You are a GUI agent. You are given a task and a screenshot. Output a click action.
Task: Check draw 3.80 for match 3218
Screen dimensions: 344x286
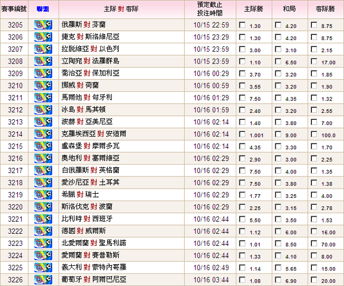coord(278,183)
